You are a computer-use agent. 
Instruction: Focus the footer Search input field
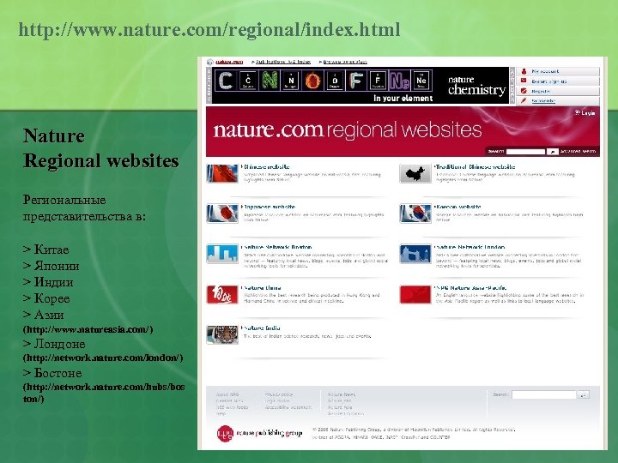click(544, 394)
